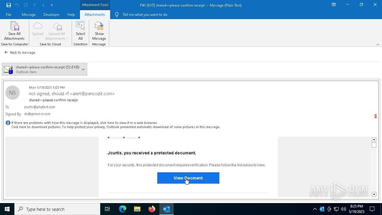Click the Save icon in title bar

click(x=9, y=5)
